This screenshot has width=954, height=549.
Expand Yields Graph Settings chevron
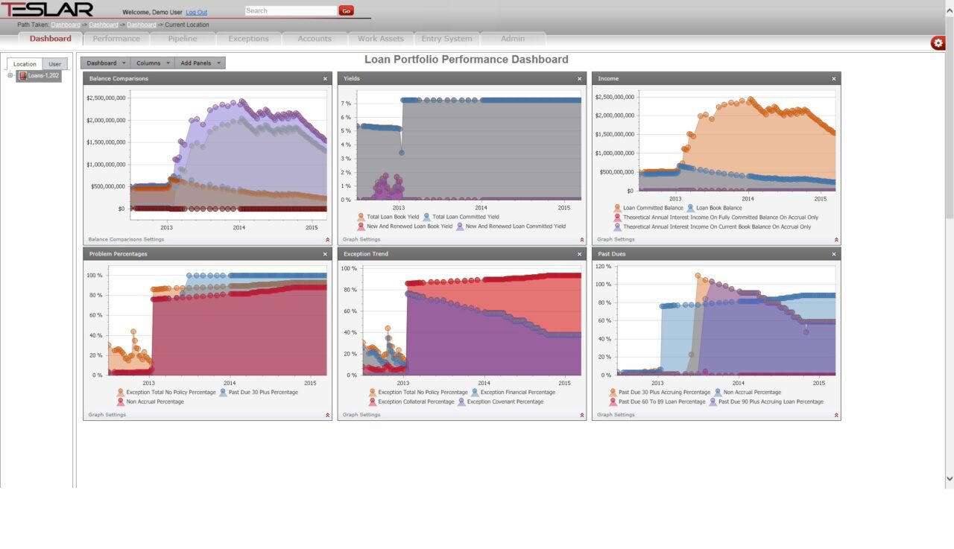[581, 240]
